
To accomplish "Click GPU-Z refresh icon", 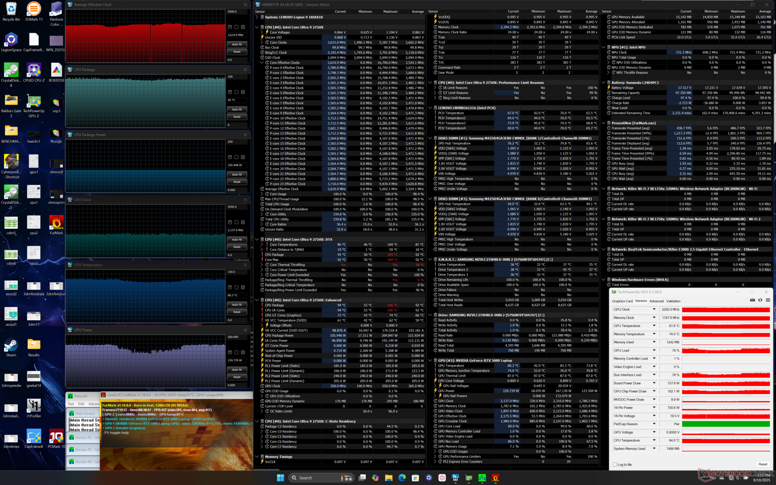I will point(760,300).
